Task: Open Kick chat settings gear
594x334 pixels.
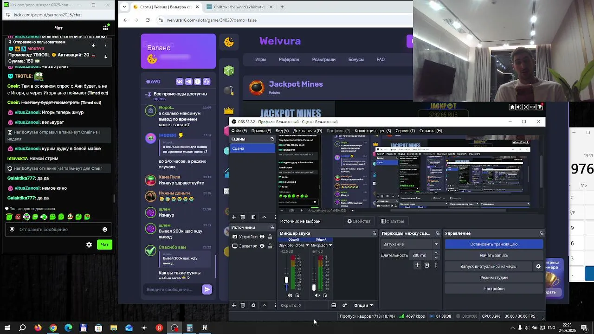Action: click(x=89, y=244)
